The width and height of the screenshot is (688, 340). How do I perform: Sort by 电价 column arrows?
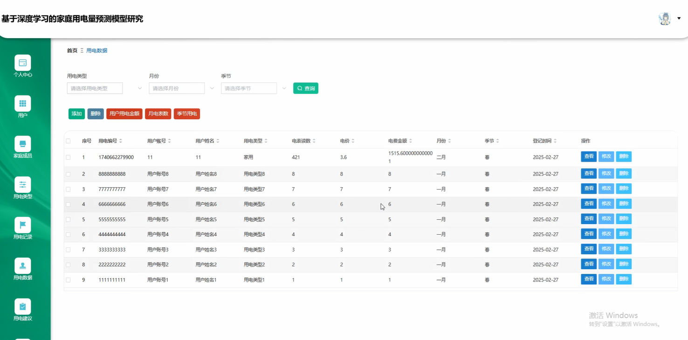point(353,141)
